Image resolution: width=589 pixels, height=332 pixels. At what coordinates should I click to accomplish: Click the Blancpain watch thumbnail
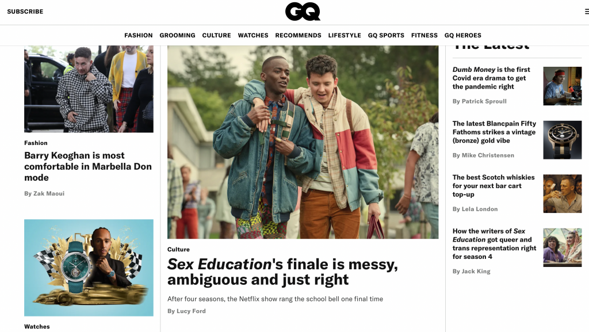[x=563, y=140]
